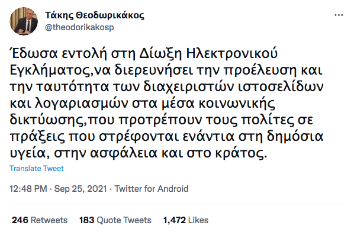Open the Twitter for Android source link
The image size is (354, 235).
(152, 189)
